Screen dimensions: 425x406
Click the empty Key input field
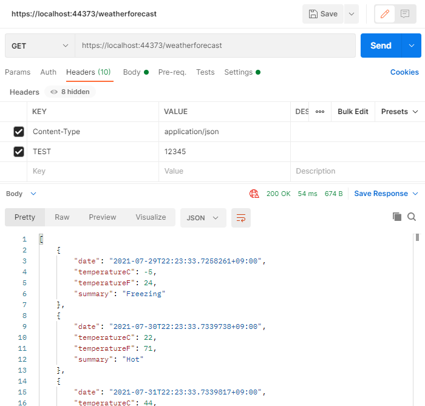tap(93, 171)
